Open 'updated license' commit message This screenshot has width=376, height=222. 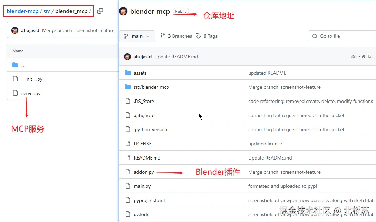265,144
